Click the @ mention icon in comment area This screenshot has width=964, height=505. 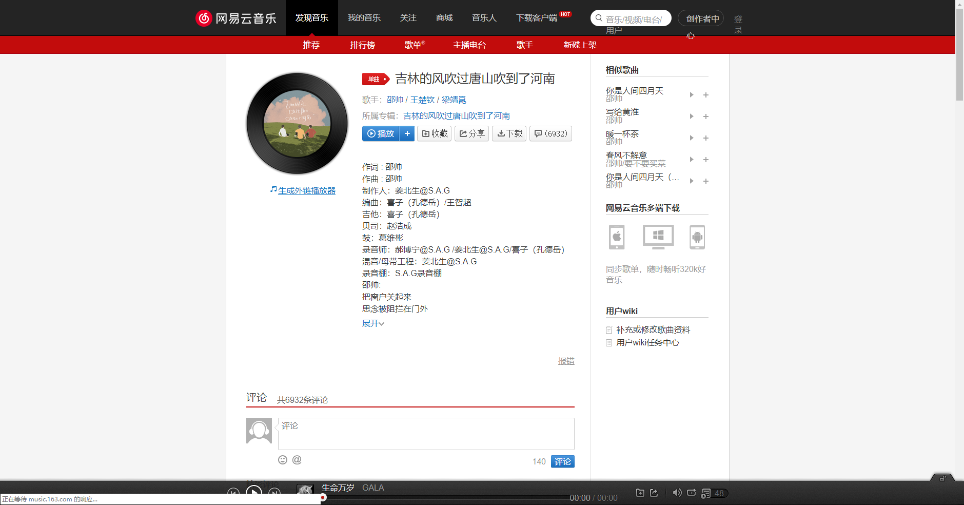[297, 460]
